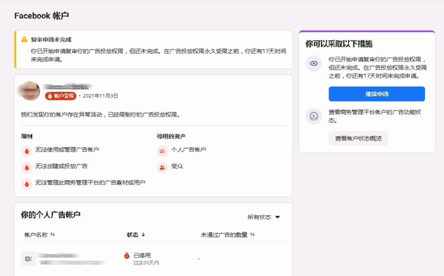Image resolution: width=444 pixels, height=276 pixels.
Task: Sort by 未通过广告的数量 column
Action: click(x=227, y=234)
